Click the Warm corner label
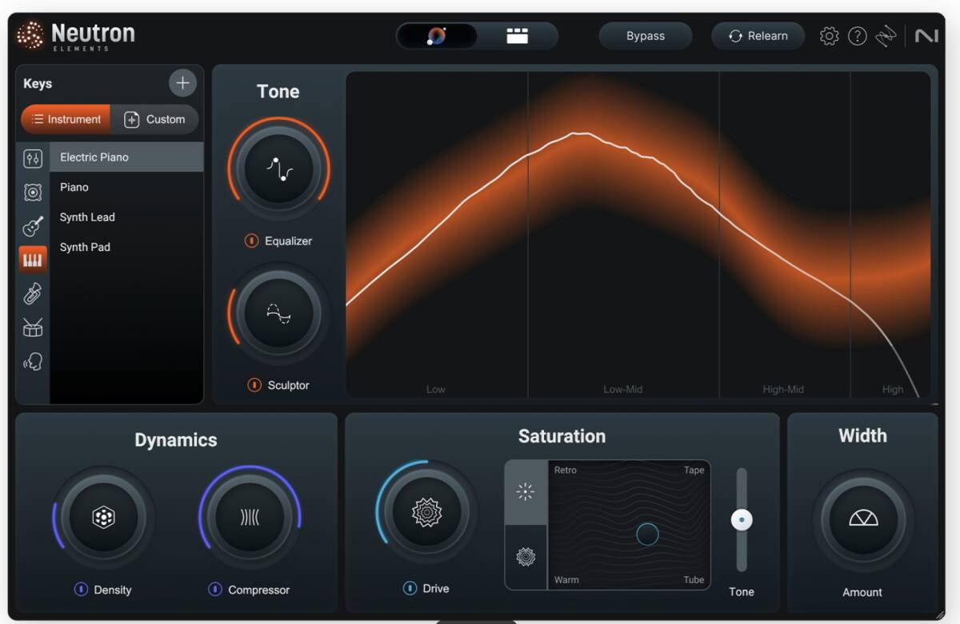The height and width of the screenshot is (624, 960). (566, 579)
